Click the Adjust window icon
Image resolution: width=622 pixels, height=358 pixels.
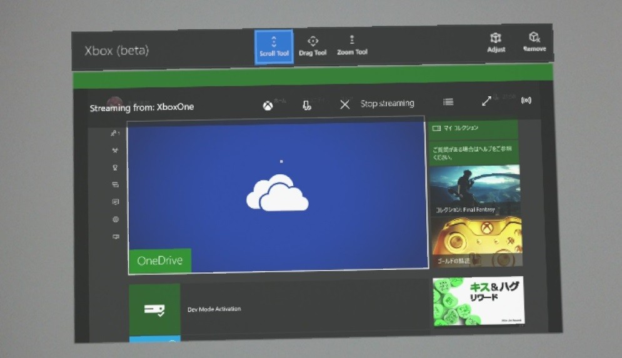coord(496,43)
